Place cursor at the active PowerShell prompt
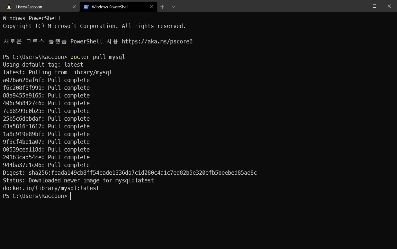This screenshot has width=397, height=249. (71, 196)
